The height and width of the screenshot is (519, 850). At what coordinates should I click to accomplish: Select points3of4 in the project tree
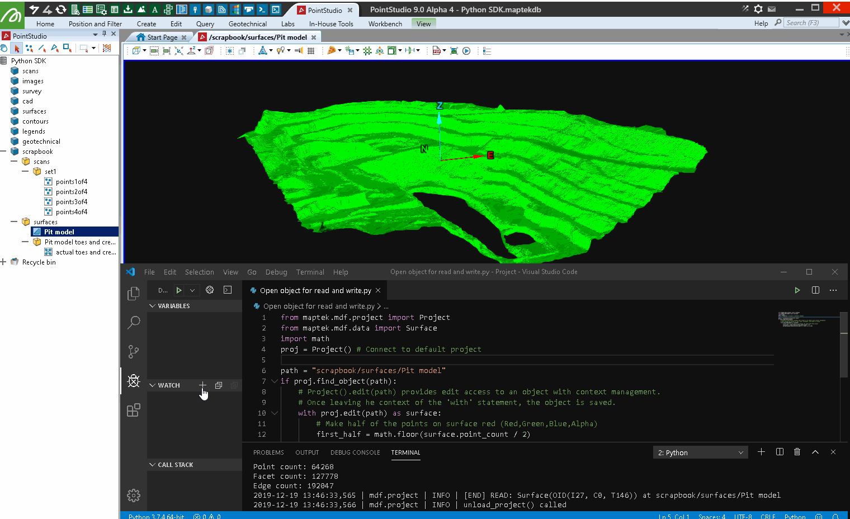coord(71,202)
